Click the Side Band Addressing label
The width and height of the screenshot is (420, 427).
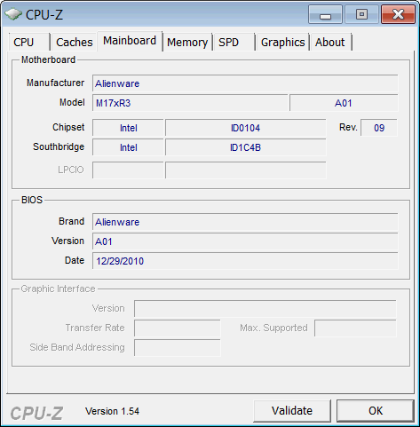(77, 347)
